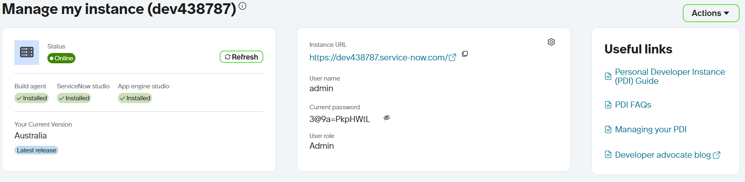Click the document icon beside Developer advocate blog

click(608, 154)
